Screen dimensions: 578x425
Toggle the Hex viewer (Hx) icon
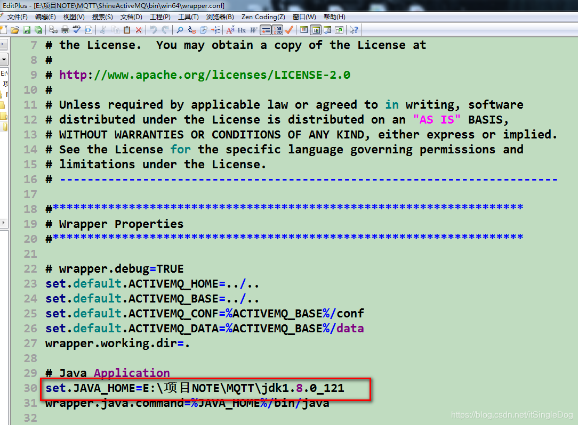point(242,30)
